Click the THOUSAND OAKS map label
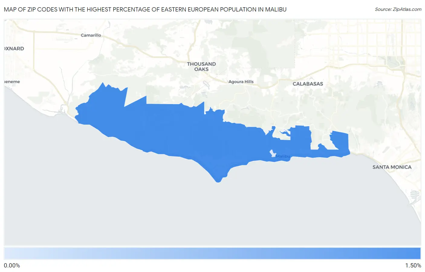425x272 pixels. (201, 67)
